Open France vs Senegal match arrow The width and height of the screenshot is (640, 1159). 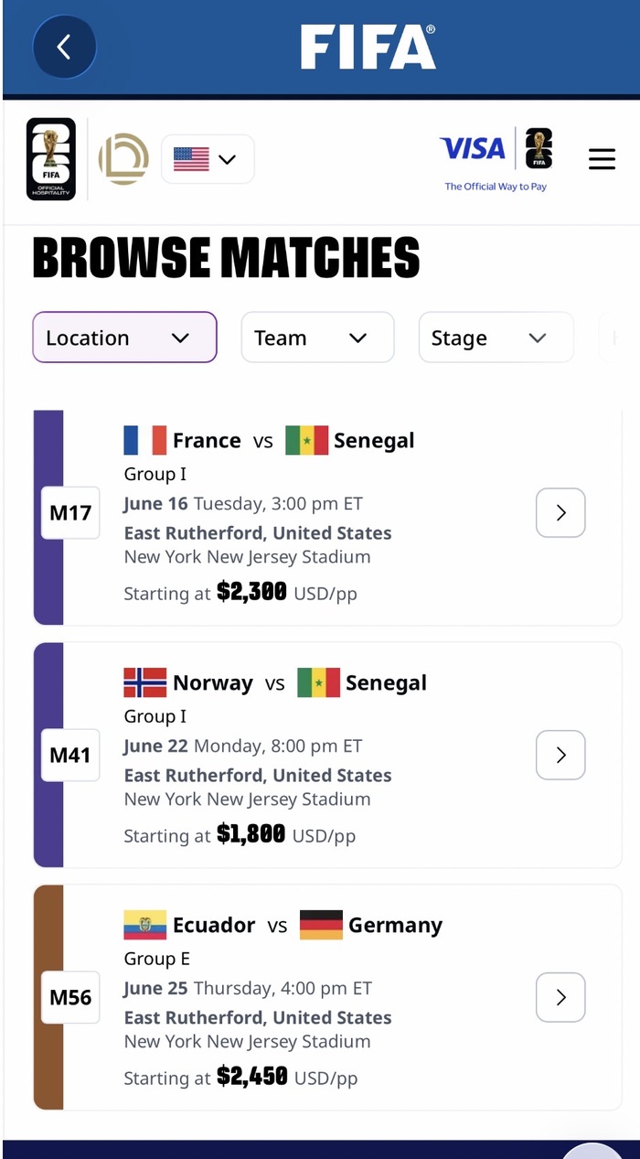560,513
